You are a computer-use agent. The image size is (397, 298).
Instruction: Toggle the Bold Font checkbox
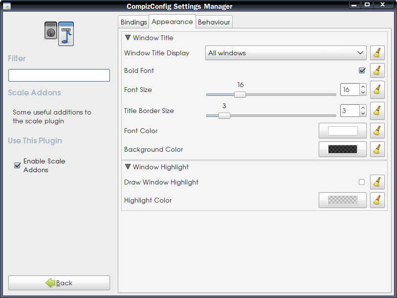(x=362, y=70)
